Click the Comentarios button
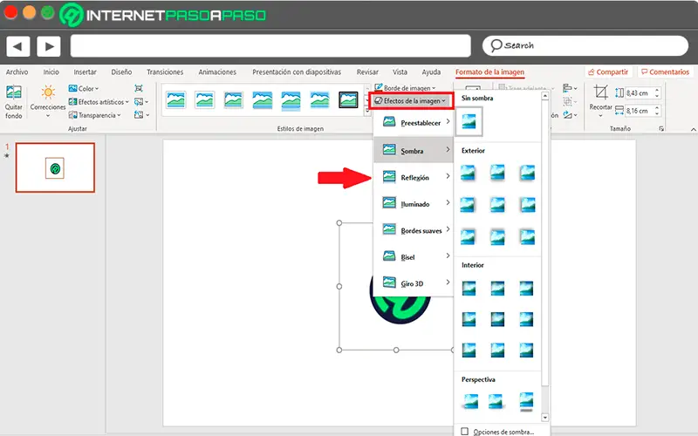Screen dimensions: 698x436 point(665,72)
